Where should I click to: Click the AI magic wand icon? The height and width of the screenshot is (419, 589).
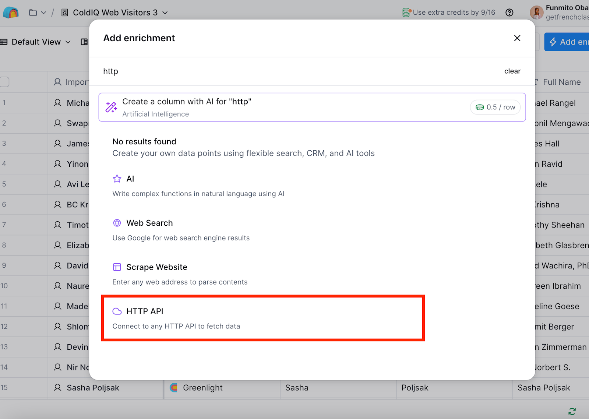[x=111, y=107]
